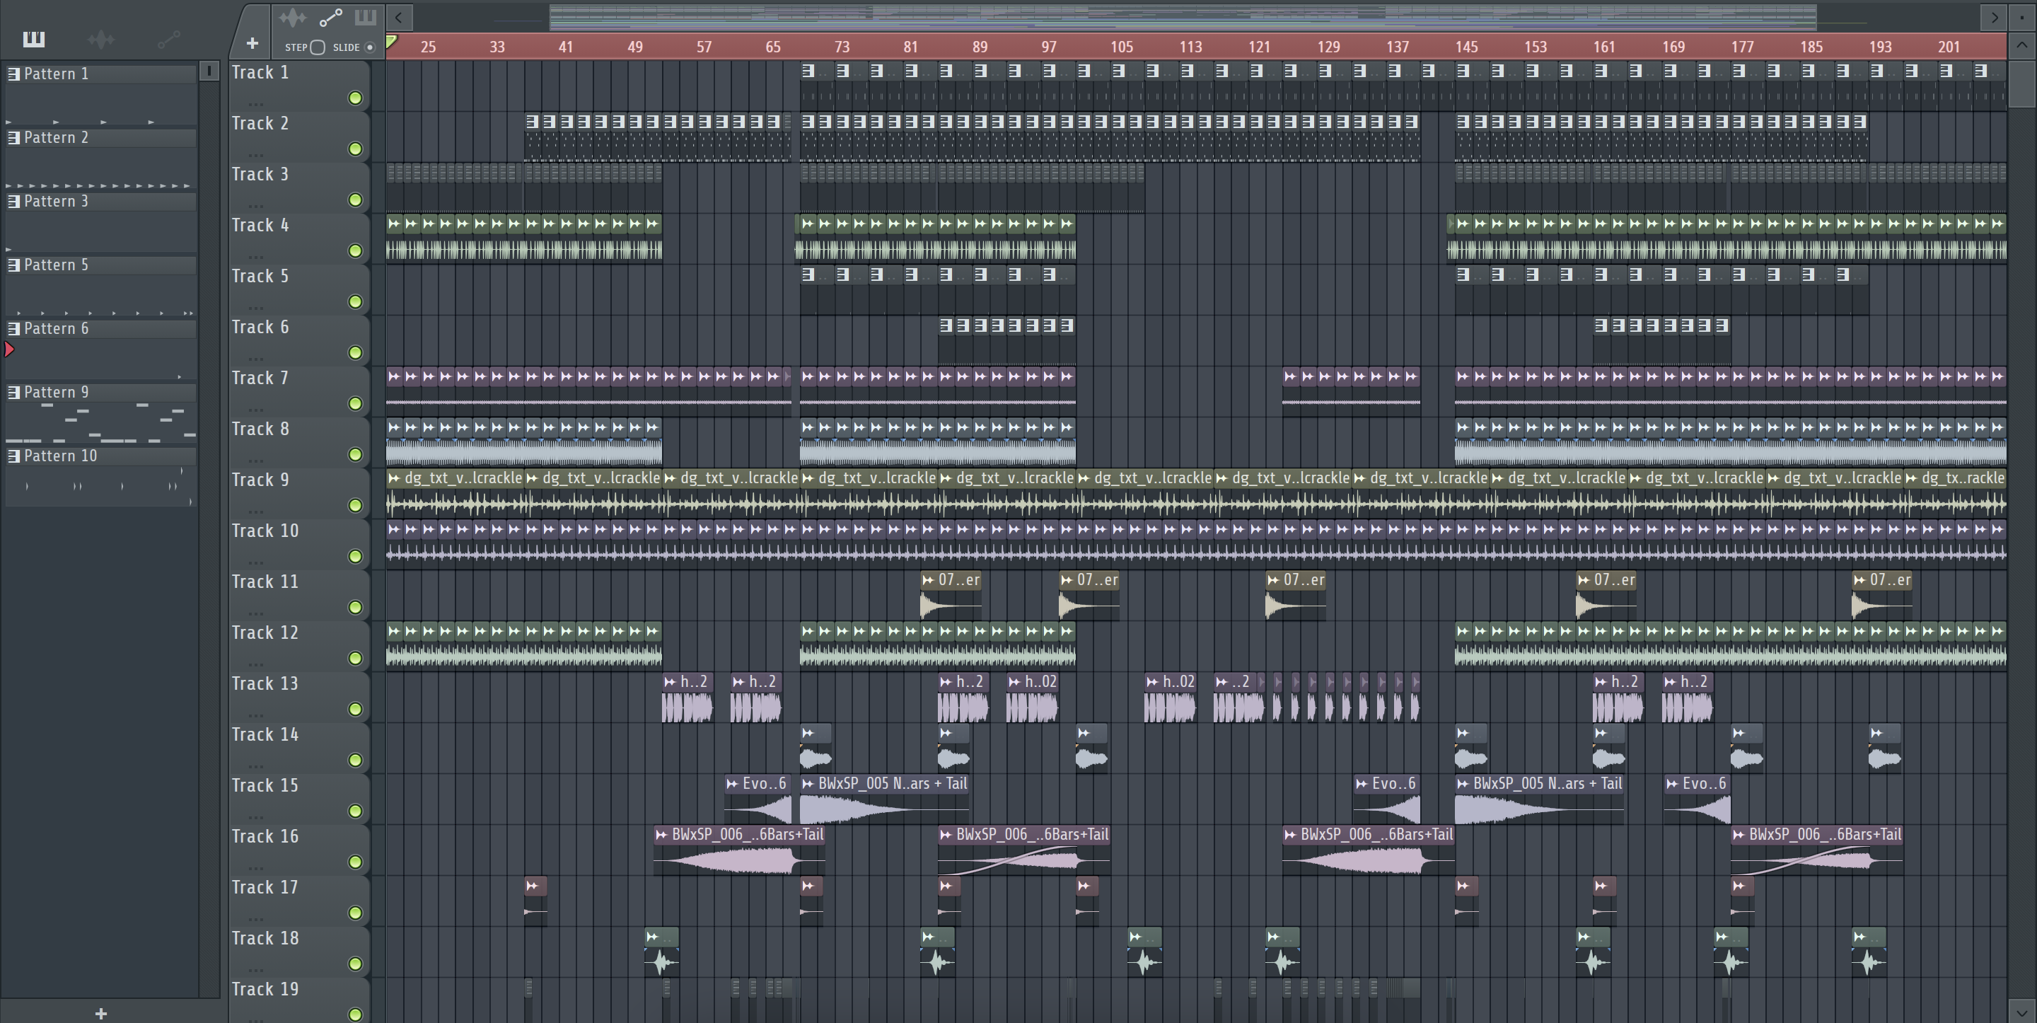The image size is (2037, 1023).
Task: Click the dot button at top-right corner
Action: pyautogui.click(x=2021, y=16)
